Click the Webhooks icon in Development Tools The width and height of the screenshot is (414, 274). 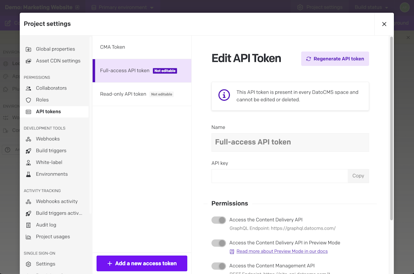29,139
